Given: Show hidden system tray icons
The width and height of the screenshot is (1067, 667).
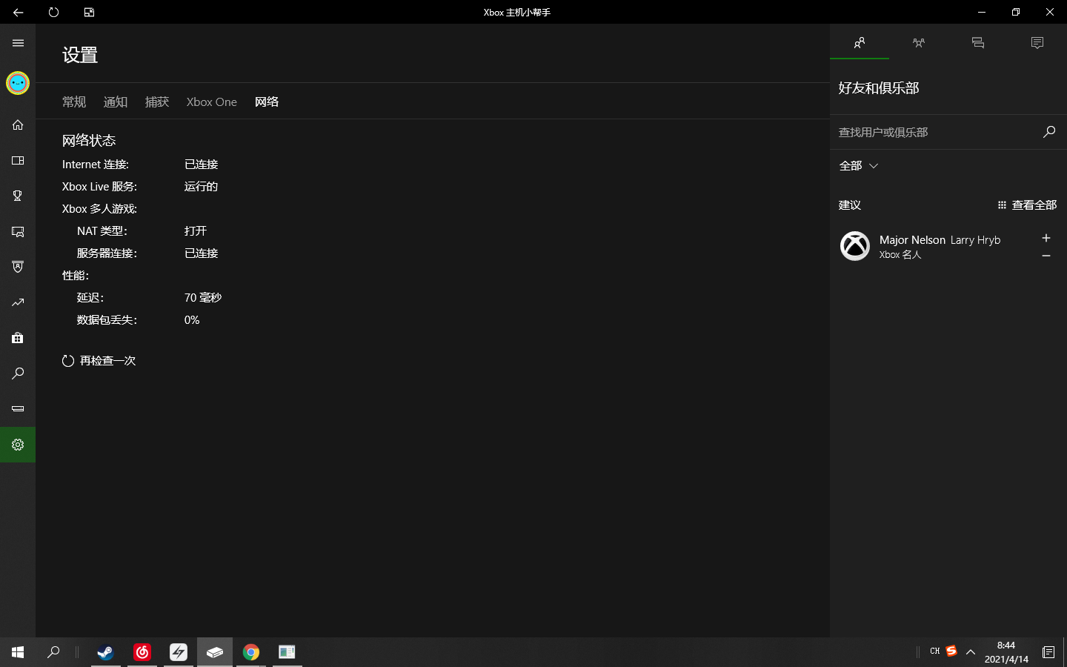Looking at the screenshot, I should [x=971, y=652].
